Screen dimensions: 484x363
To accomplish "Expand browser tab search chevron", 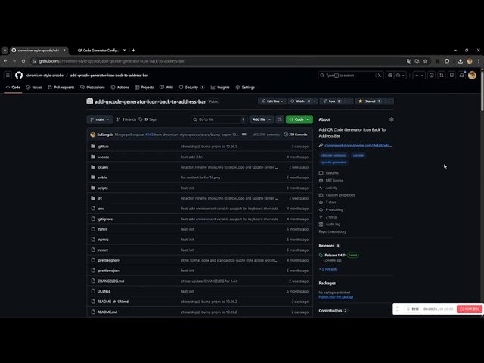I will point(5,51).
